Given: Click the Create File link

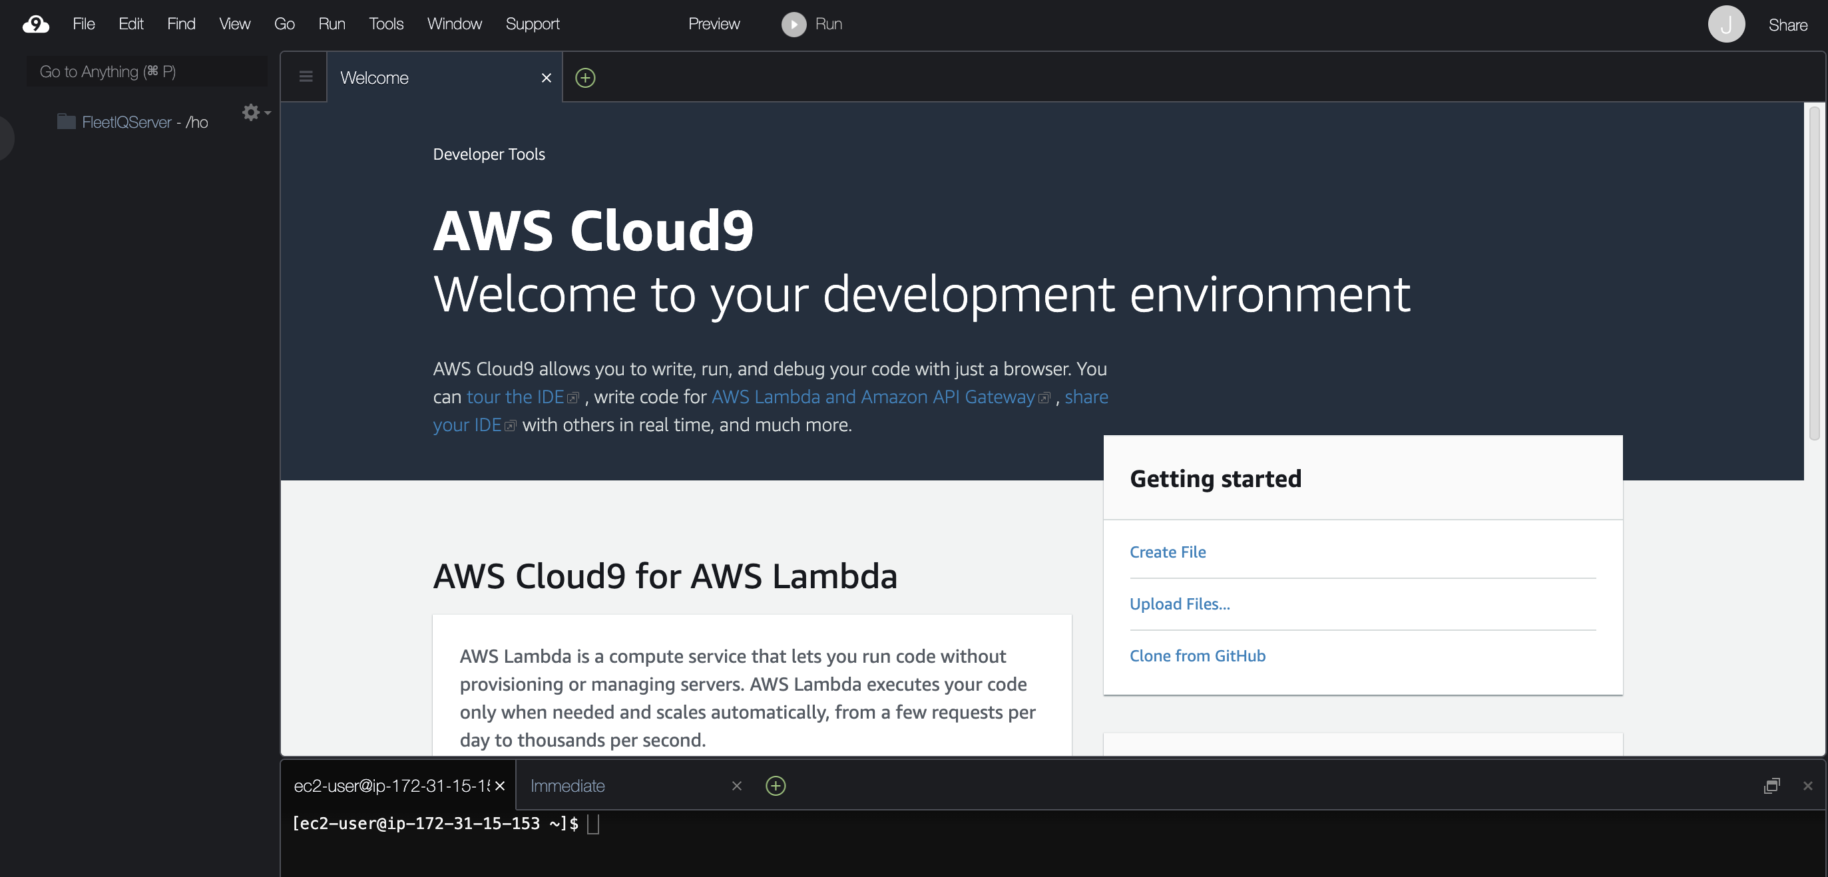Looking at the screenshot, I should coord(1168,552).
